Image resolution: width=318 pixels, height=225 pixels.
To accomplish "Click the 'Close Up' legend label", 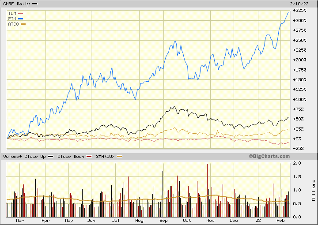I will 35,156.
